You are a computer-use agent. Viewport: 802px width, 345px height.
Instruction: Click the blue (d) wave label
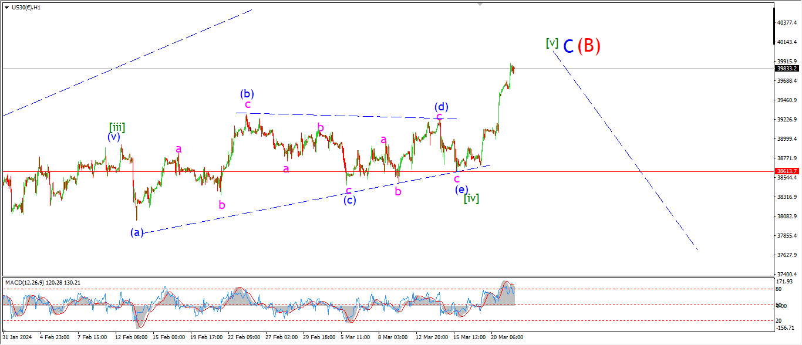(442, 107)
